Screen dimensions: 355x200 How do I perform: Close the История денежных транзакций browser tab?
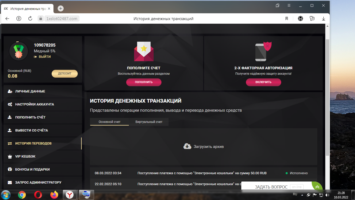point(49,9)
